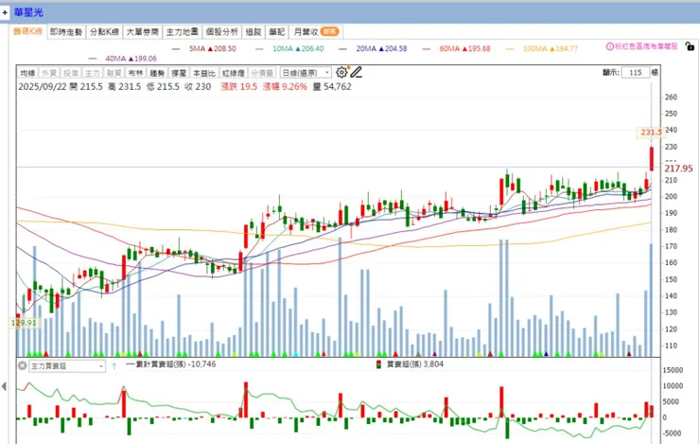Click the 5MA 208.50 legend text
The height and width of the screenshot is (444, 700).
213,48
